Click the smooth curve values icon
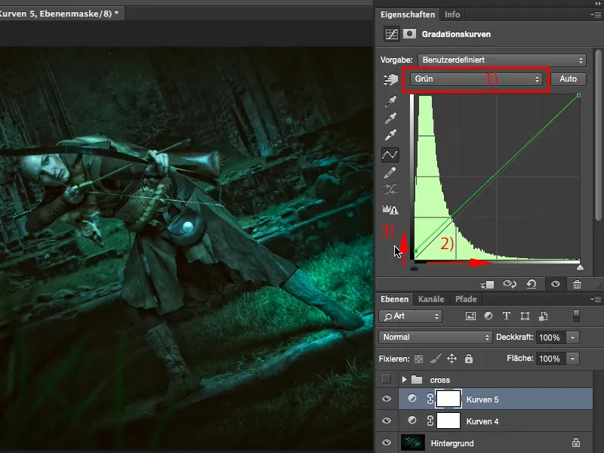 coord(390,190)
